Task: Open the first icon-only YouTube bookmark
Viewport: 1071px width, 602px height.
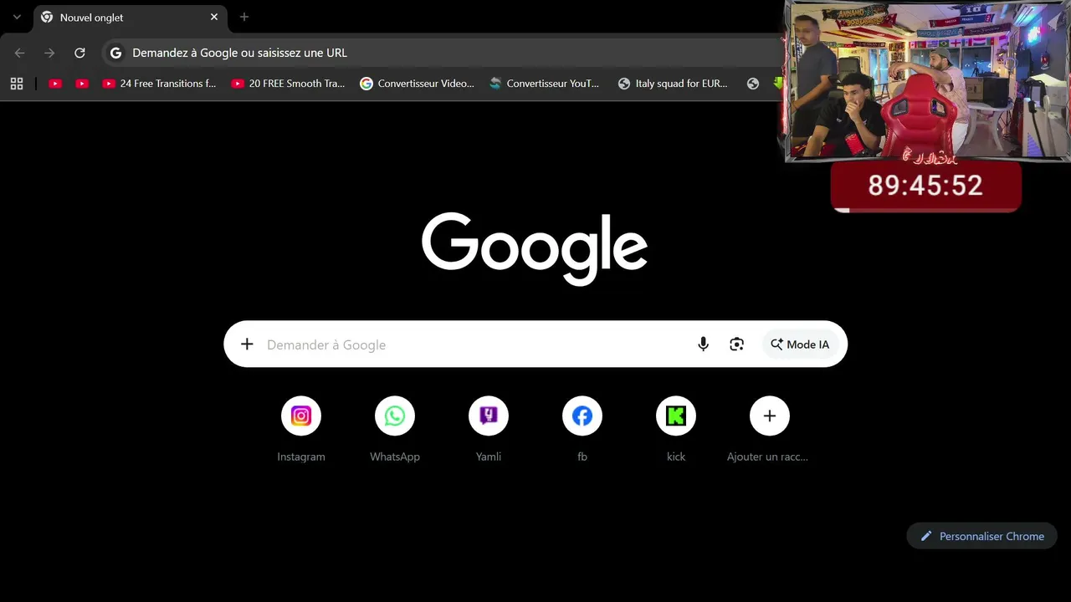Action: (x=55, y=84)
